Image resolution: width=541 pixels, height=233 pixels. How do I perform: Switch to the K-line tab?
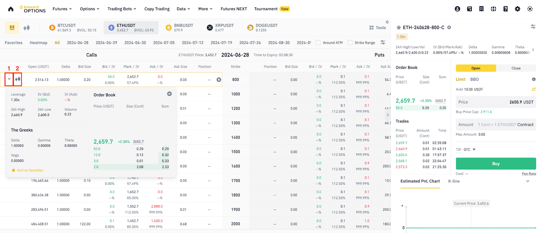[x=454, y=181]
